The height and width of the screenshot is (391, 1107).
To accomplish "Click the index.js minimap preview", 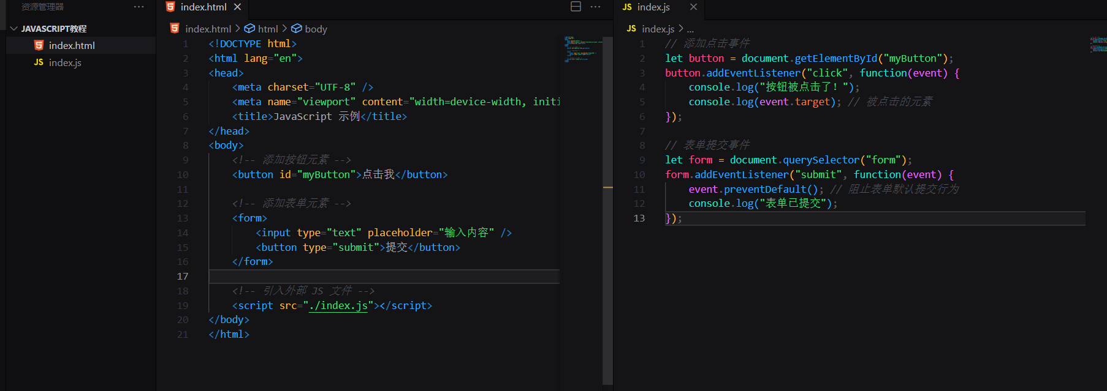I will click(1098, 45).
